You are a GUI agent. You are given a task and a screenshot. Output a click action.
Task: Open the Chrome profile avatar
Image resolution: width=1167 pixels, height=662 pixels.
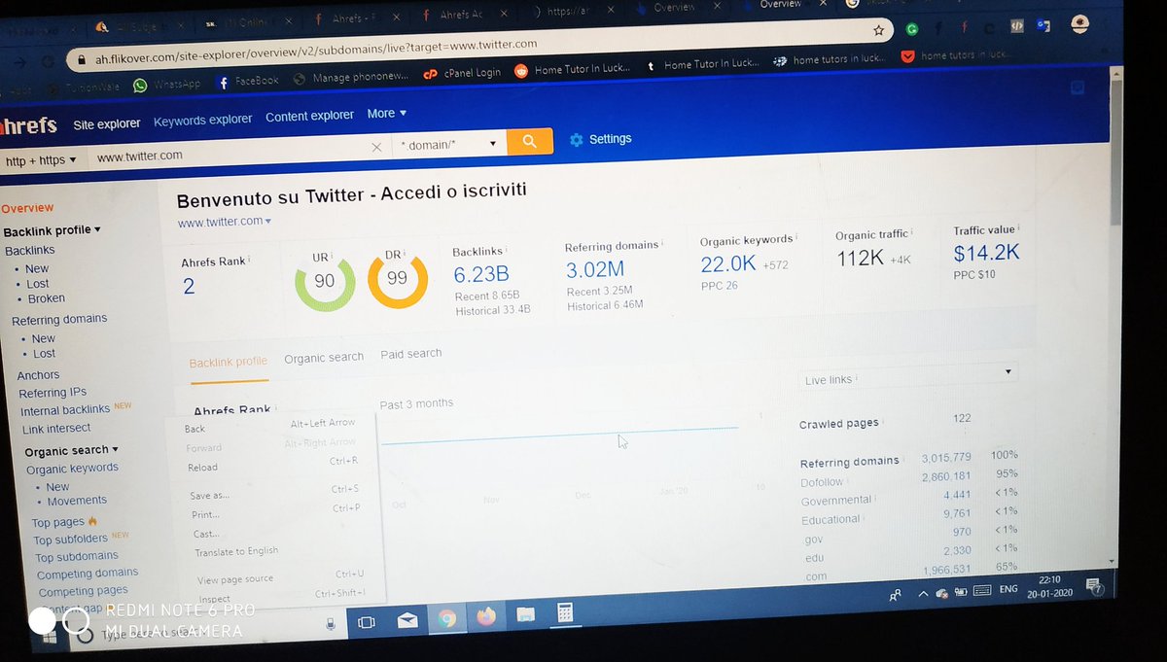tap(1079, 25)
